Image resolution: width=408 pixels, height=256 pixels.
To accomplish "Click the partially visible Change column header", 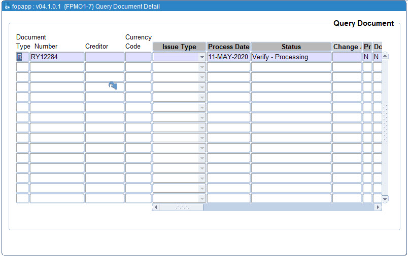I will 347,47.
